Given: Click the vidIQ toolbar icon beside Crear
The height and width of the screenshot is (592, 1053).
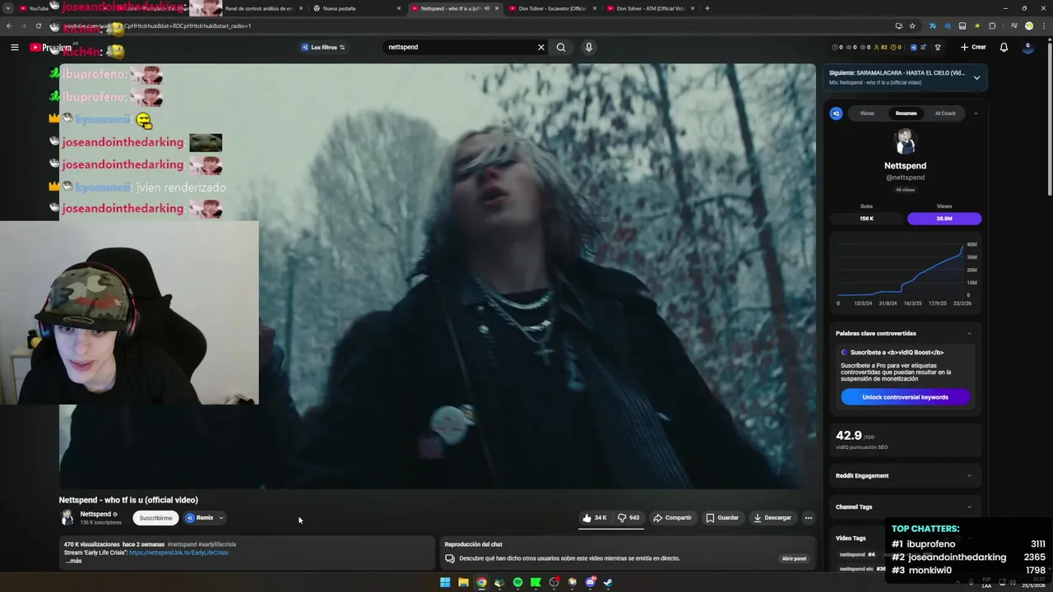Looking at the screenshot, I should pos(913,47).
